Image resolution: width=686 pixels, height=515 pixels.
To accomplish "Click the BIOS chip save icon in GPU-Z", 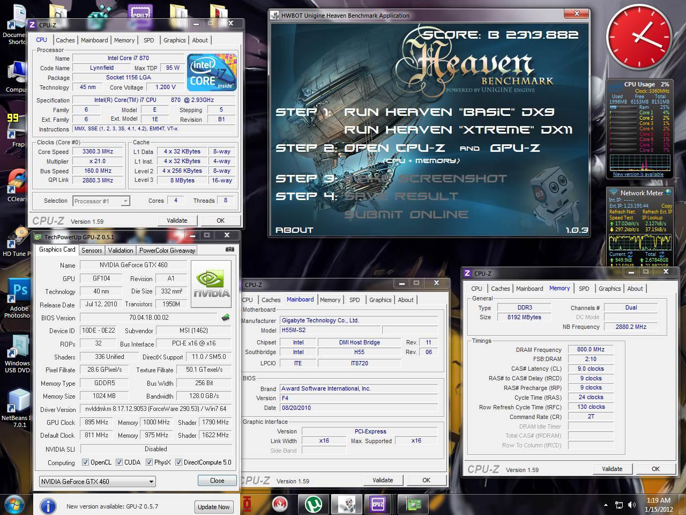I will click(226, 318).
